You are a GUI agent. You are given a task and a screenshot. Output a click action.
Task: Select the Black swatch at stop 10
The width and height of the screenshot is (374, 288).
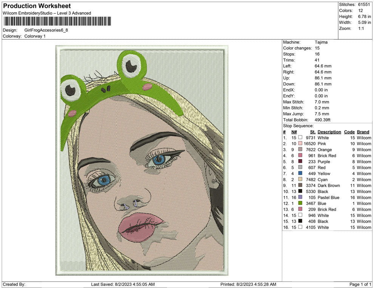300,192
